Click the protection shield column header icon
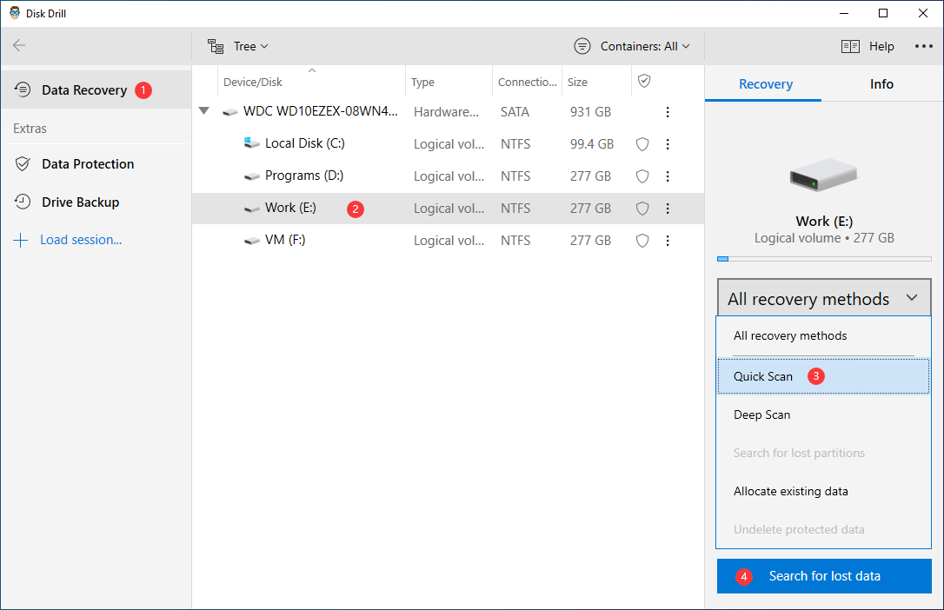The width and height of the screenshot is (944, 610). click(x=644, y=81)
